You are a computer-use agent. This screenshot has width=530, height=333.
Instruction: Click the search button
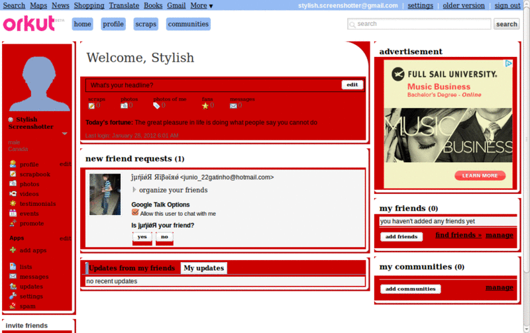[506, 24]
